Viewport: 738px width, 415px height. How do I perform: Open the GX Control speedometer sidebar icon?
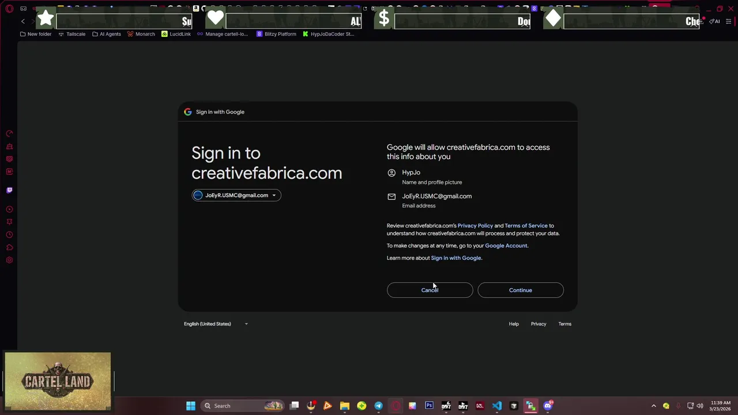click(x=9, y=134)
